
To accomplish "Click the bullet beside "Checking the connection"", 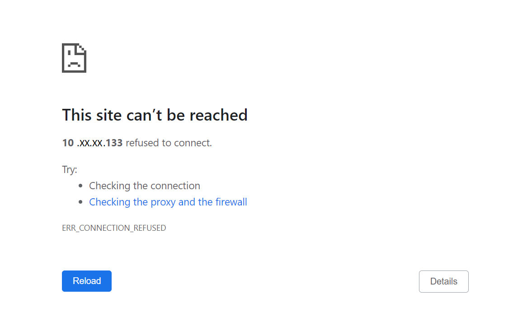I will [x=80, y=186].
